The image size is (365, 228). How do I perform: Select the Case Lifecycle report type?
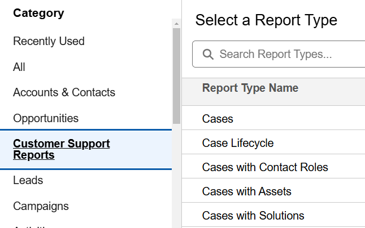237,143
